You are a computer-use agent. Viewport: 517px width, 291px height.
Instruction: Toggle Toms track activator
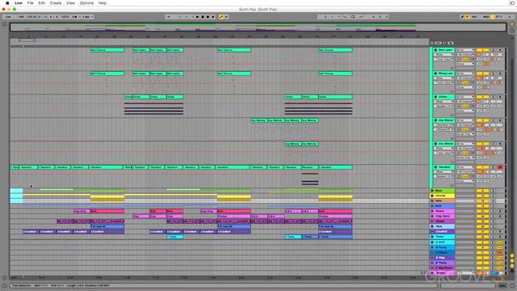pos(482,237)
